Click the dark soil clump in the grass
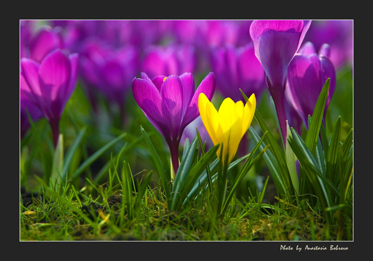 [115, 200]
